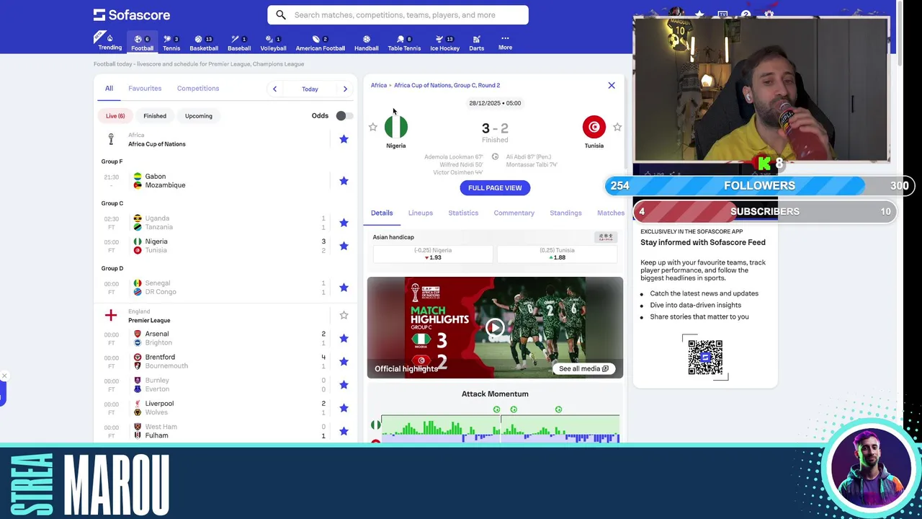This screenshot has width=922, height=519.
Task: Select the Basketball sport icon
Action: tap(204, 43)
